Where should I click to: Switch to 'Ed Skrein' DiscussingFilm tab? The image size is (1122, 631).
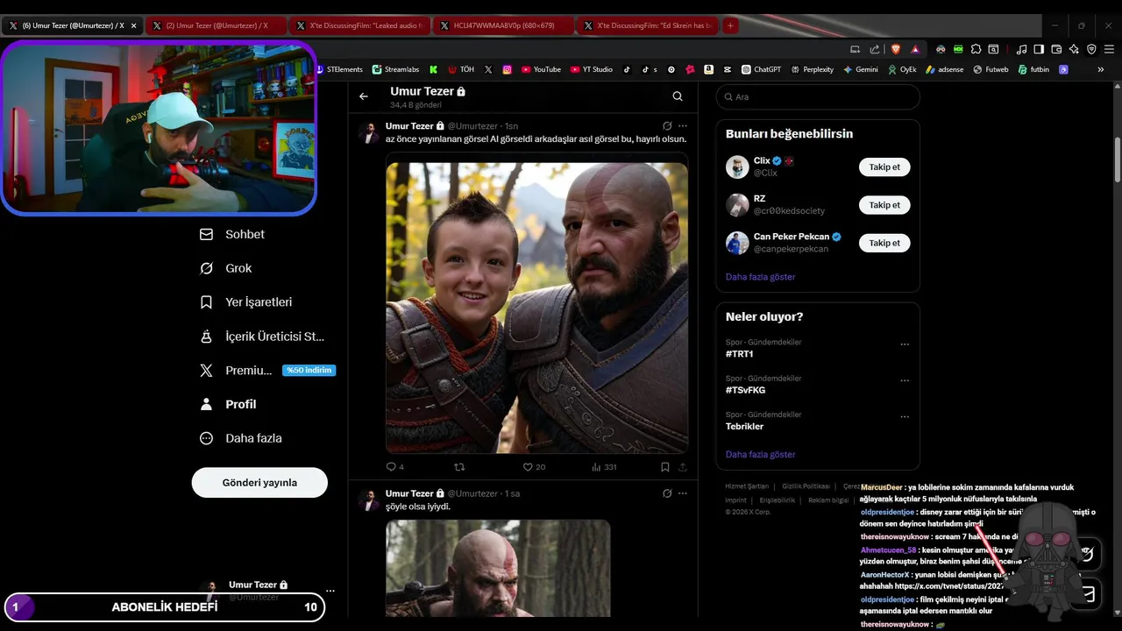tap(647, 25)
